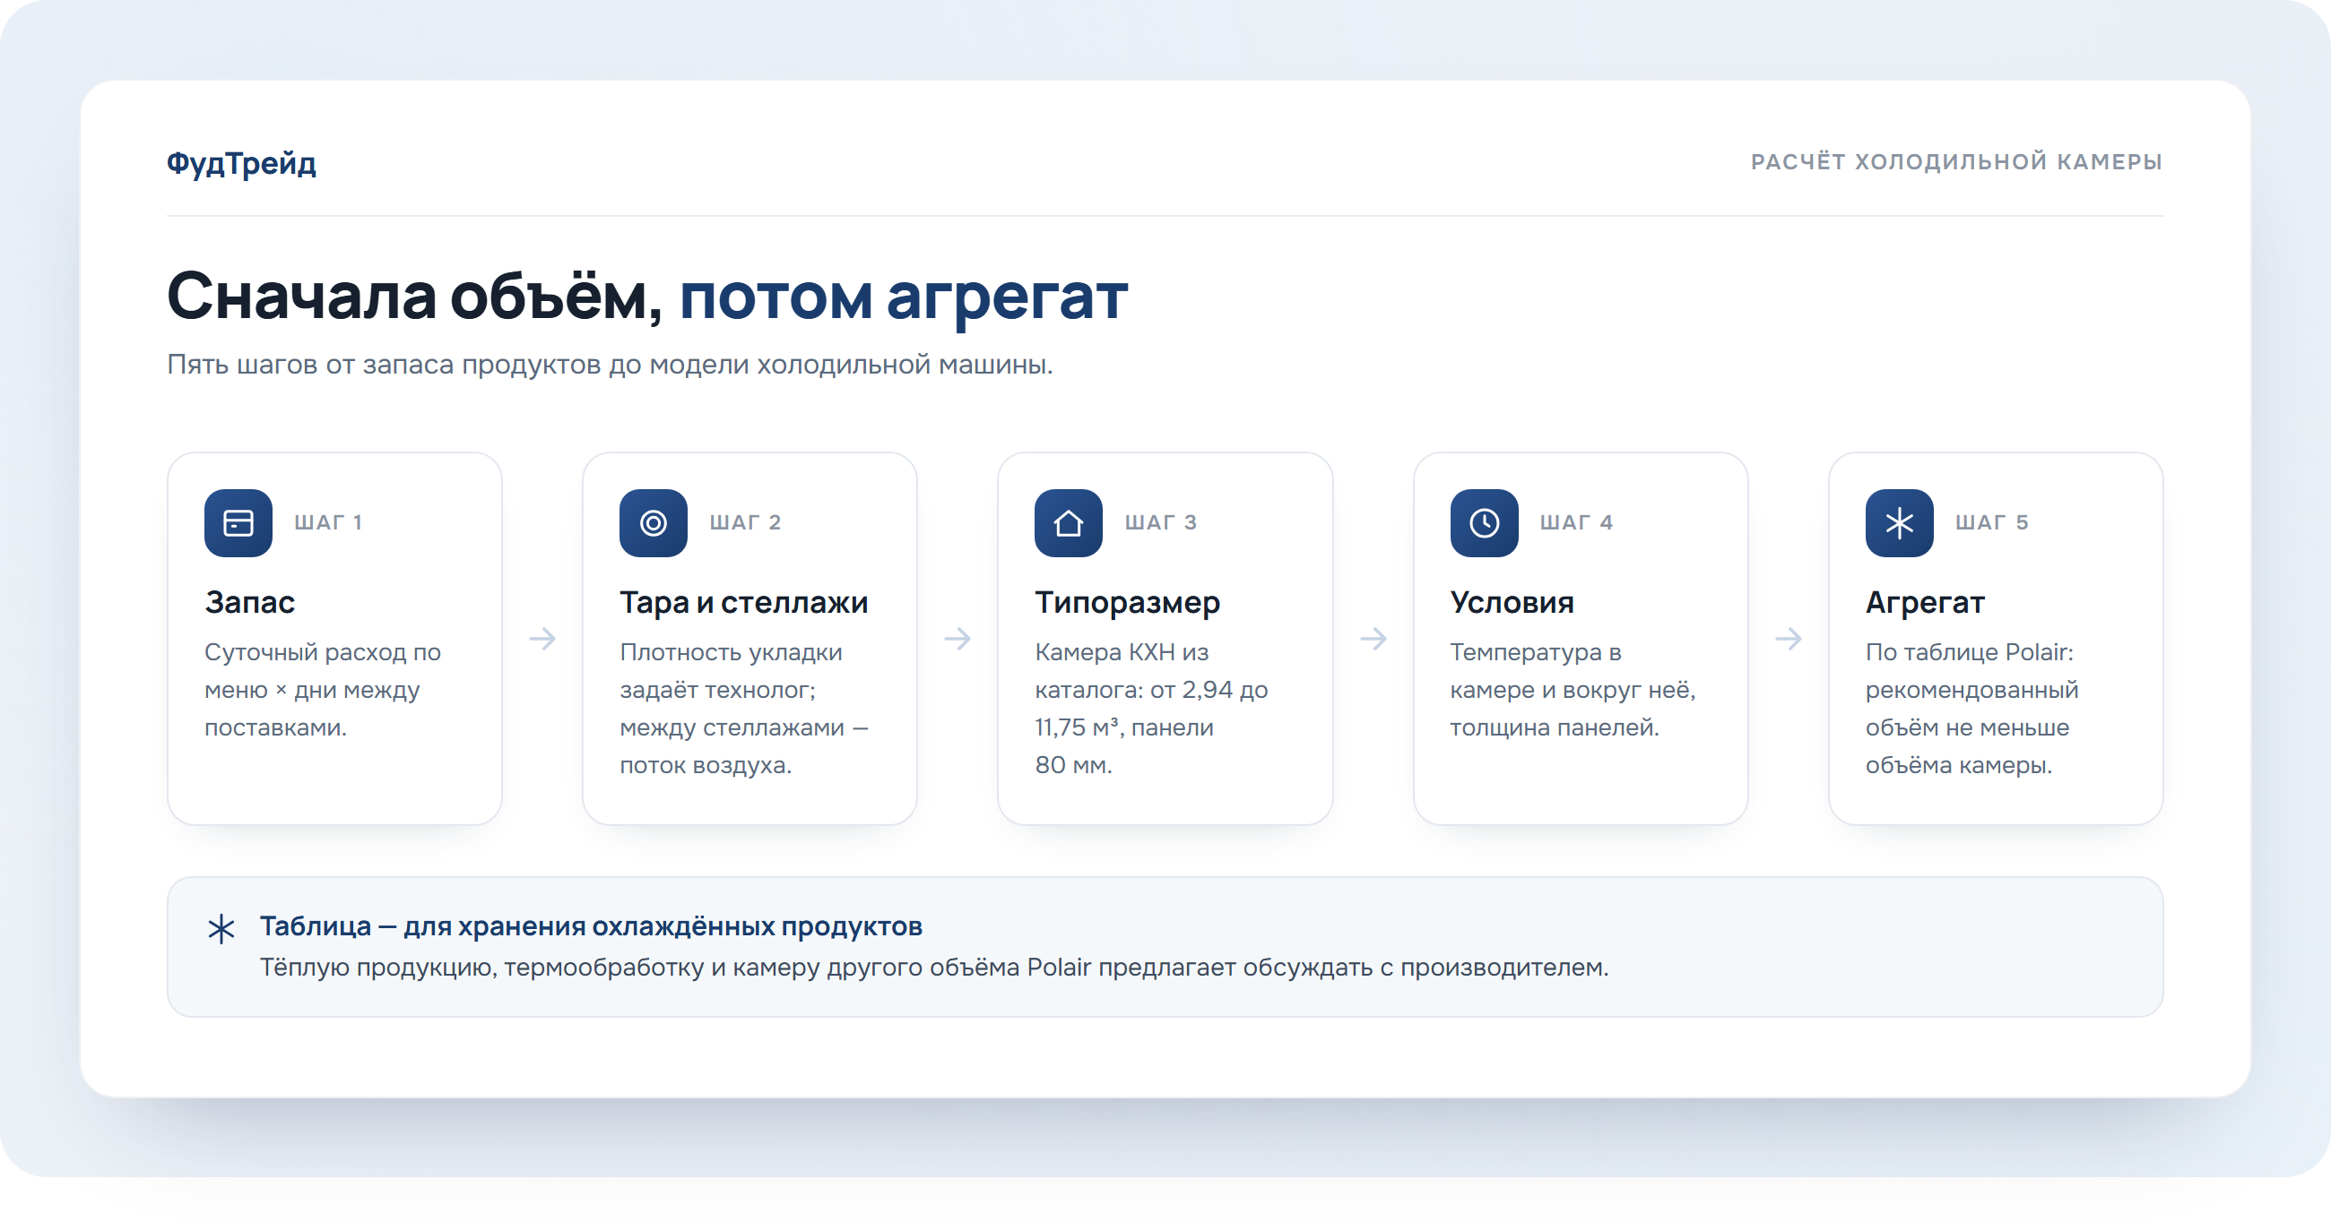Click the text Суточный расход по меню
This screenshot has width=2331, height=1222.
323,689
